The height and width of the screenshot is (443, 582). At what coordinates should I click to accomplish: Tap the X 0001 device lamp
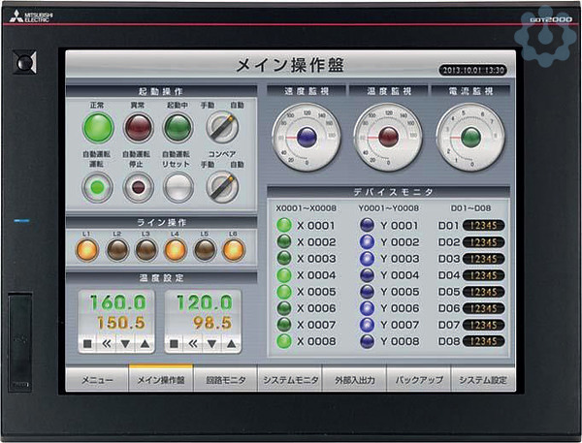284,225
